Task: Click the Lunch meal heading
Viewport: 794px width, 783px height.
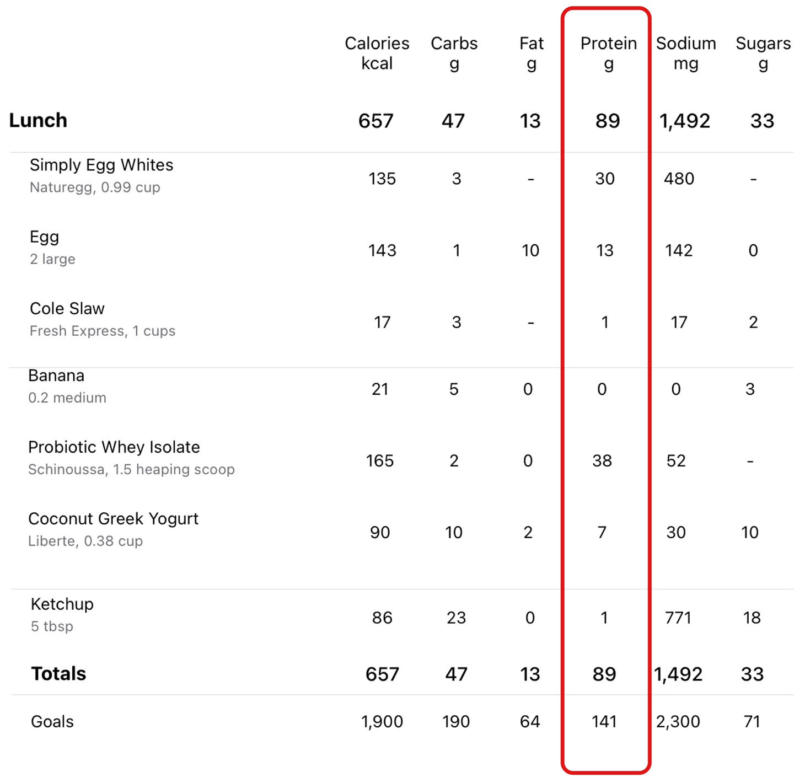Action: tap(38, 120)
